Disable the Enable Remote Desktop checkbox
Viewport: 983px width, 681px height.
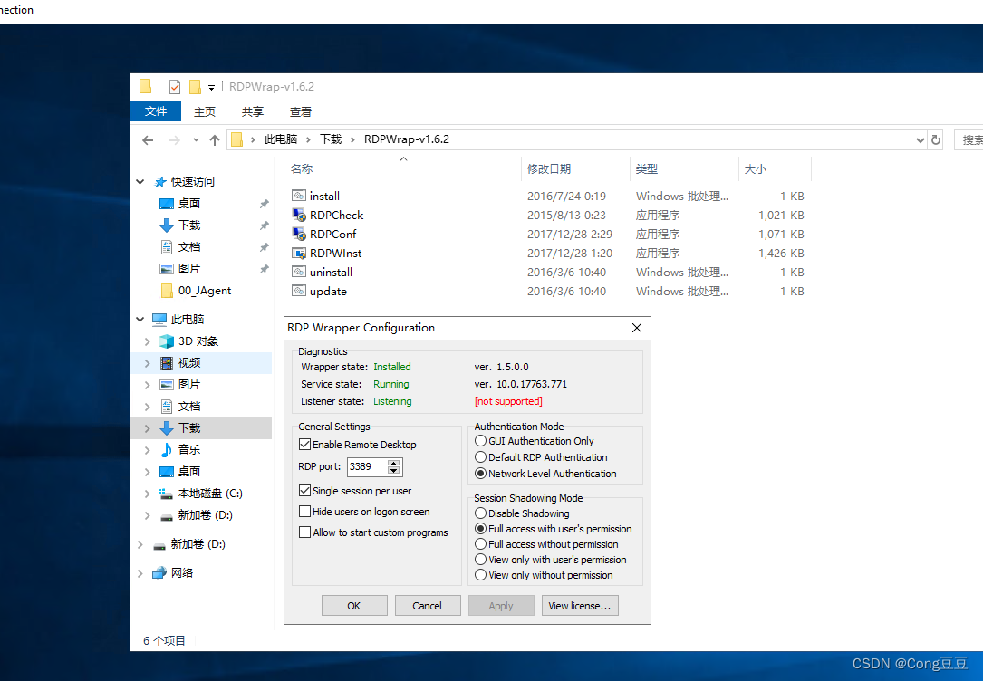click(306, 444)
